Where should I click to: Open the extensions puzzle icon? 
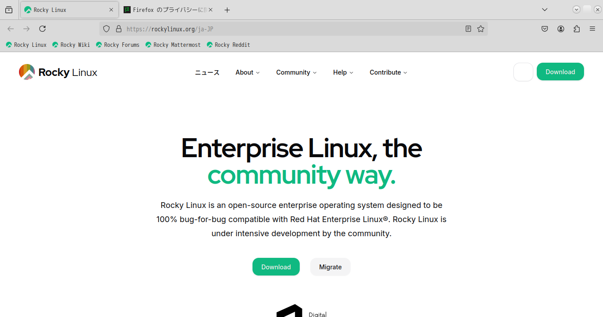click(577, 29)
